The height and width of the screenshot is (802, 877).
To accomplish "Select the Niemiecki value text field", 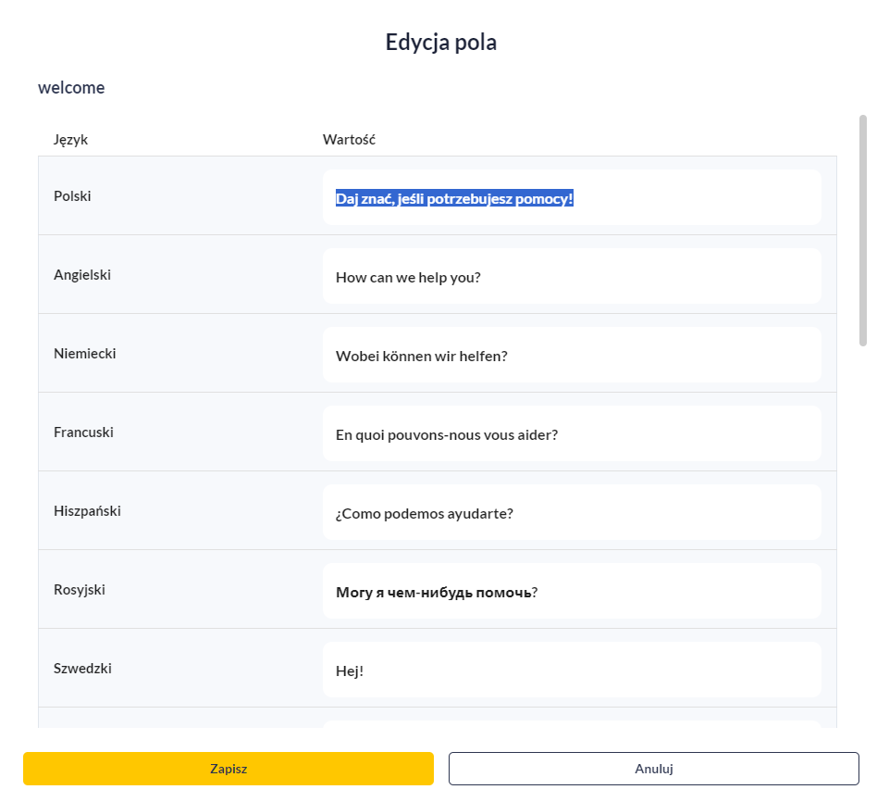I will 572,355.
